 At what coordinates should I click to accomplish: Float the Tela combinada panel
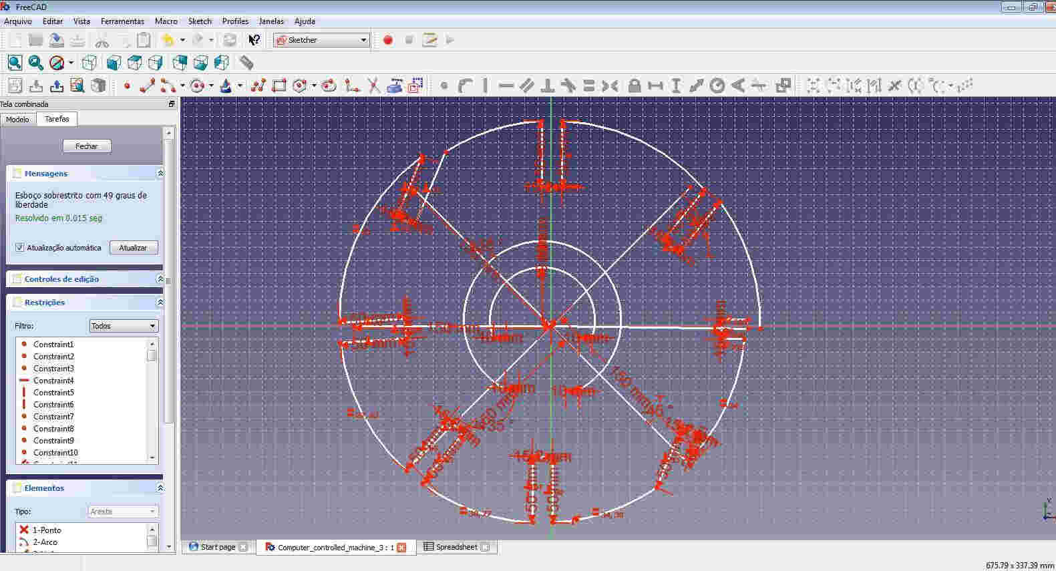pos(172,104)
